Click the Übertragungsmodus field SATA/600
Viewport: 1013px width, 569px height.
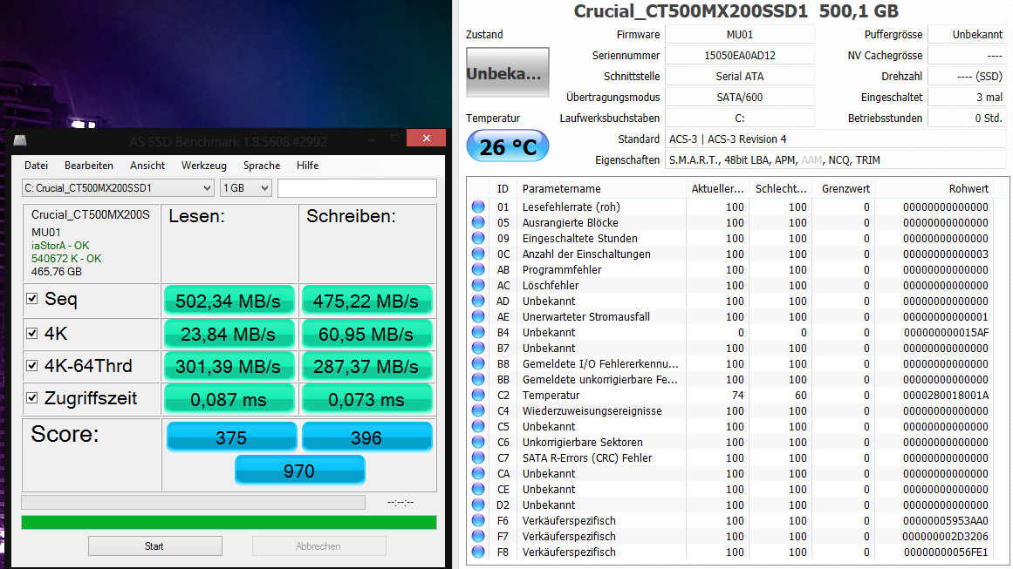740,98
